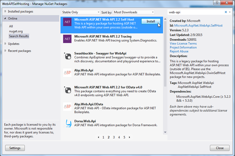
Task: Open the Settings button
Action: 15,148
